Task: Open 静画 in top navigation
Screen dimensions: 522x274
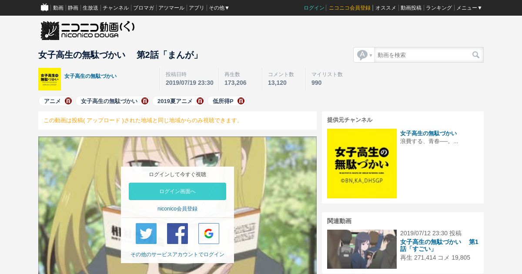Action: click(x=73, y=8)
